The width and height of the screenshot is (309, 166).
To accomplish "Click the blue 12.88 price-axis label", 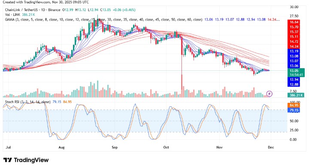I will pyautogui.click(x=294, y=85).
